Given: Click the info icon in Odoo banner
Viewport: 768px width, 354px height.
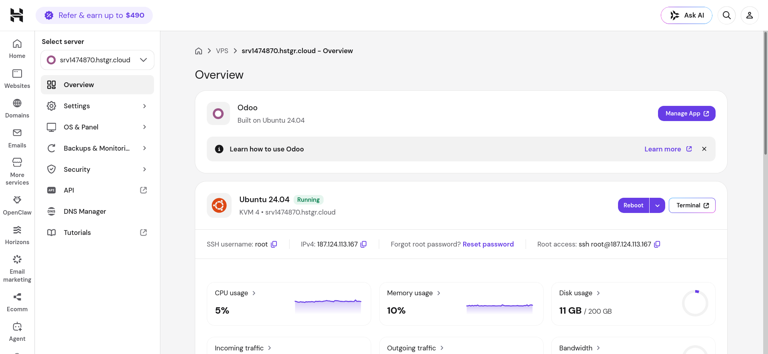Looking at the screenshot, I should (219, 149).
